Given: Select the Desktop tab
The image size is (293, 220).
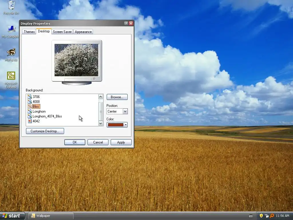Looking at the screenshot, I should [x=44, y=31].
